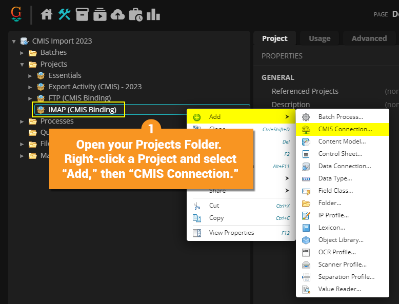Select Lexicon... in the submenu
This screenshot has width=399, height=304.
tap(342, 228)
